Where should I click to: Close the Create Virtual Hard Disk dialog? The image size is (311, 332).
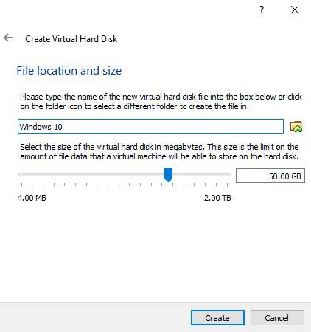pos(295,10)
